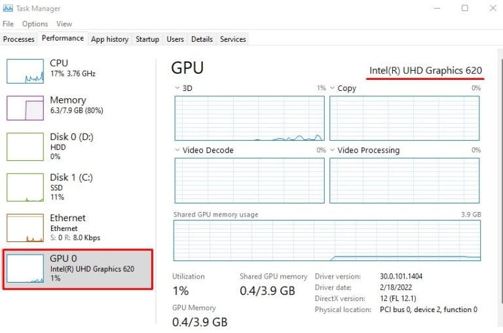Click the Task Manager app icon in title bar
The height and width of the screenshot is (333, 503).
[8, 9]
